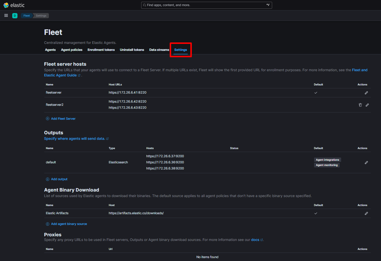The width and height of the screenshot is (381, 261).
Task: Edit the fleetserver host entry
Action: coord(366,93)
